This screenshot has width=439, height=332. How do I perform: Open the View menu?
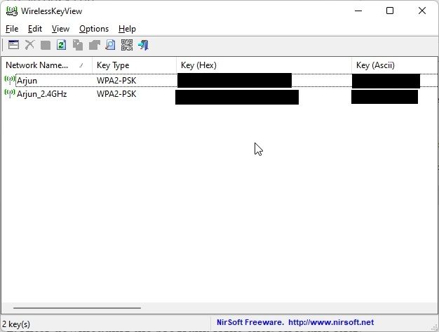[x=60, y=29]
